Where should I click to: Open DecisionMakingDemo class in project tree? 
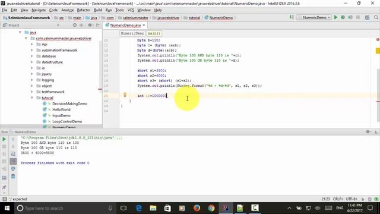click(70, 103)
